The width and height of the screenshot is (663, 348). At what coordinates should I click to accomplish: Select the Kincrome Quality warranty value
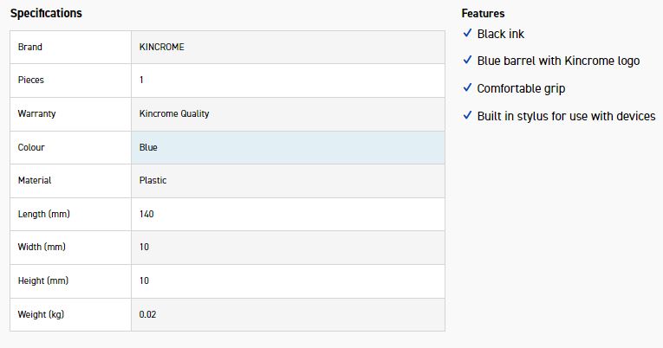[174, 113]
